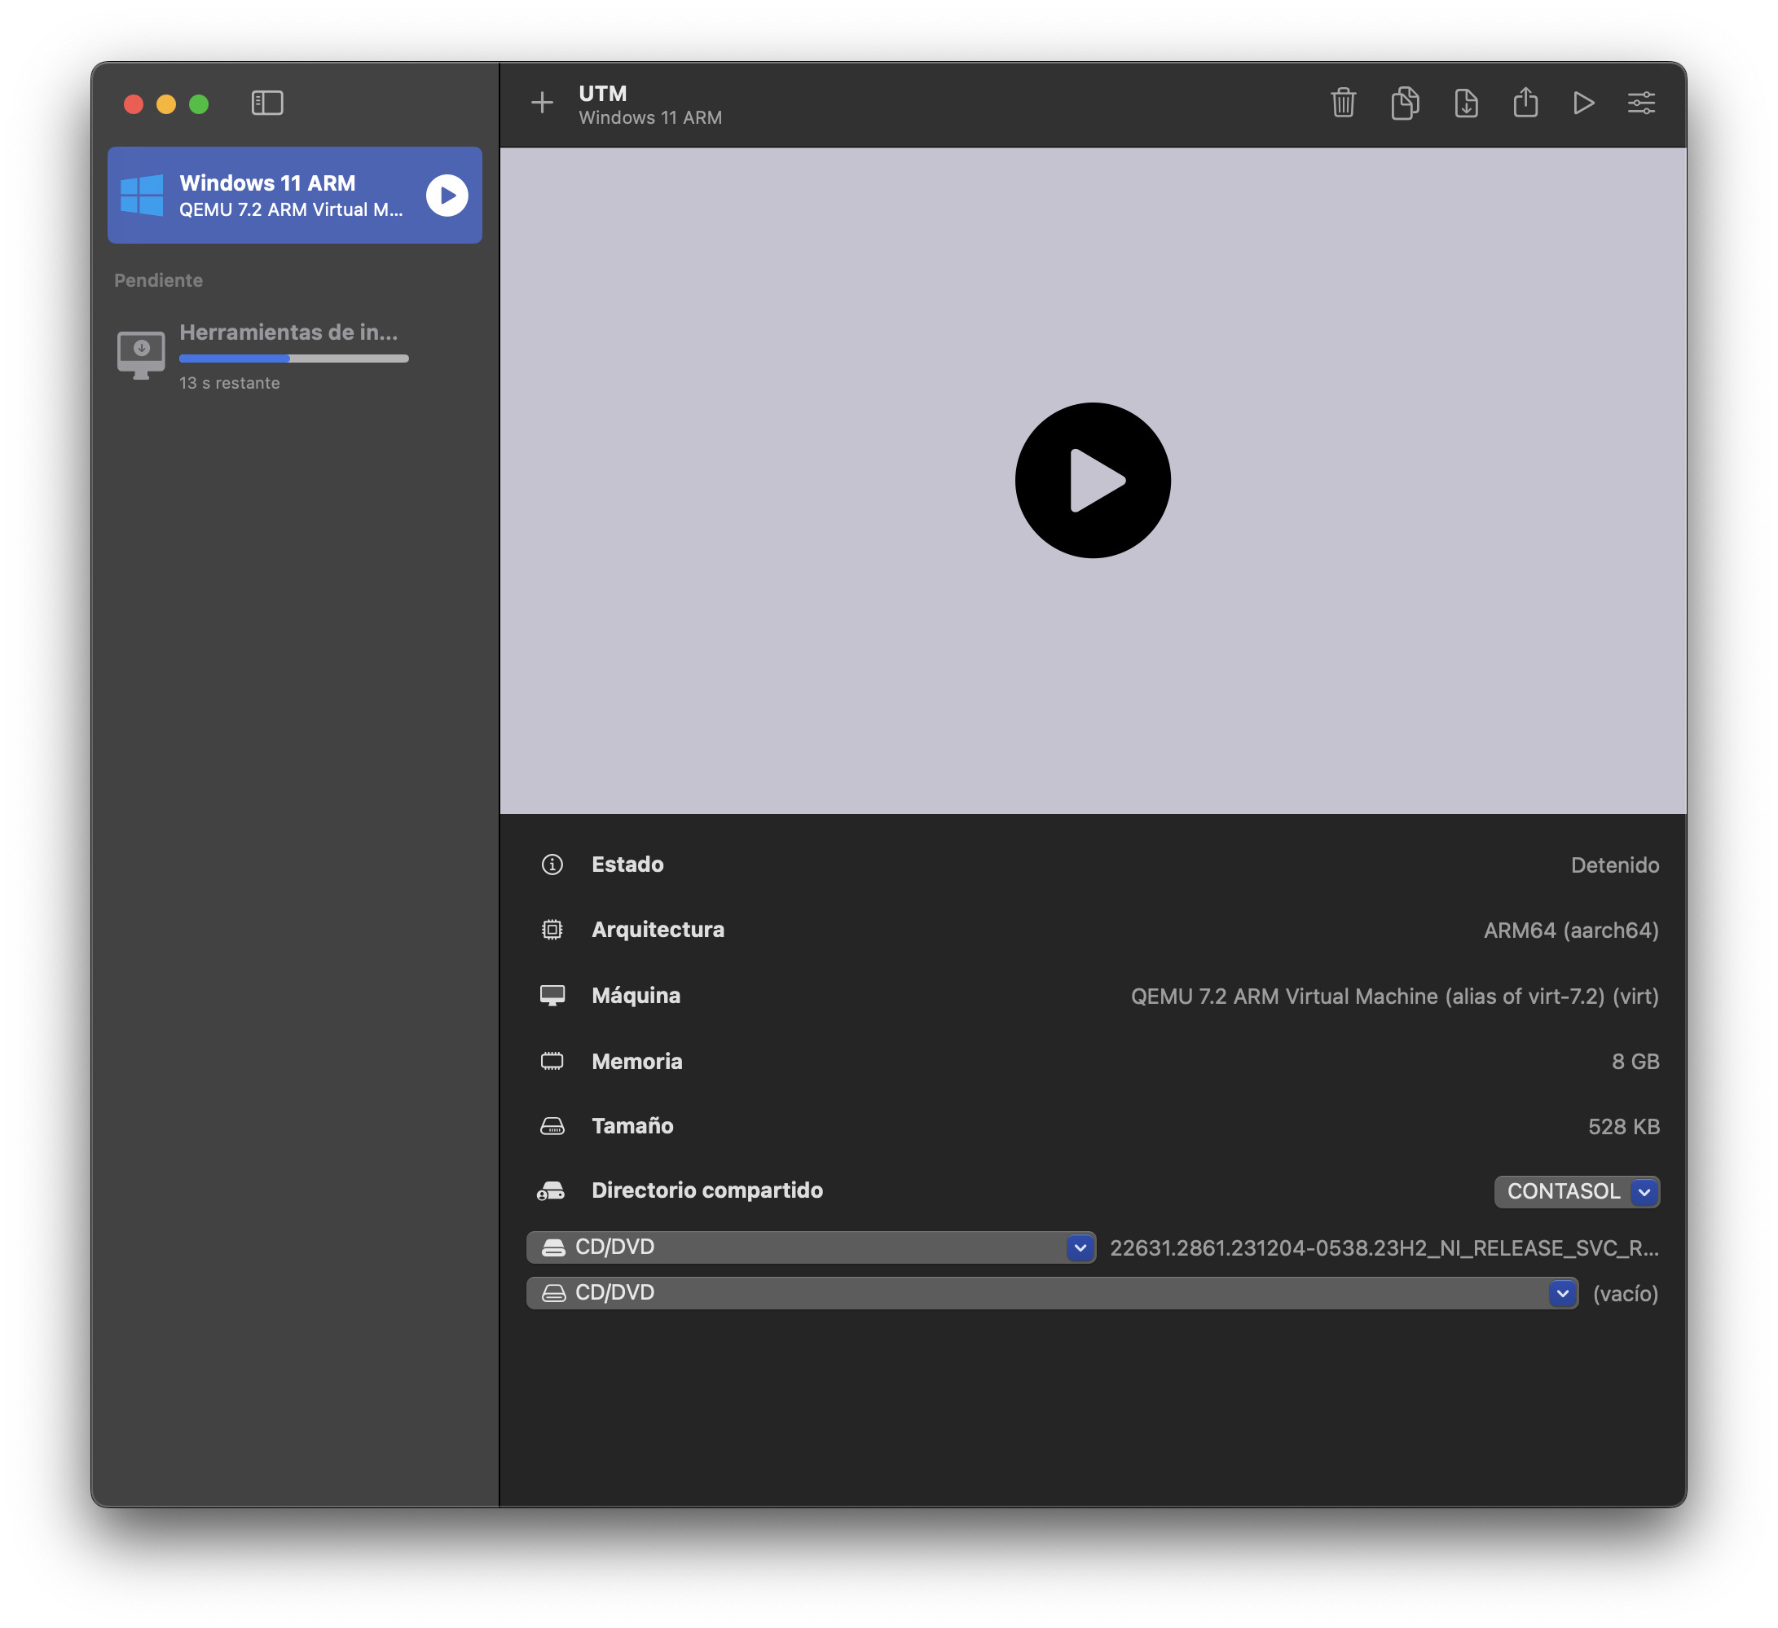Delete the VM with the trash icon
This screenshot has height=1628, width=1778.
(x=1343, y=103)
